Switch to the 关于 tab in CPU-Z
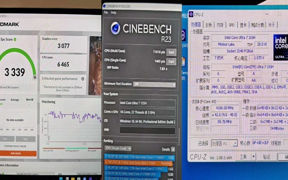Screen dimensions: 288x180 coord(271,25)
